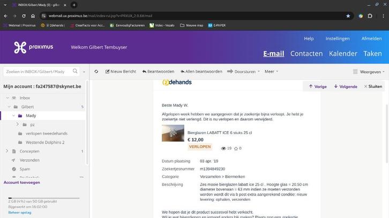Open the Spam folder
Viewport: 389px width, 218px height.
(25, 169)
